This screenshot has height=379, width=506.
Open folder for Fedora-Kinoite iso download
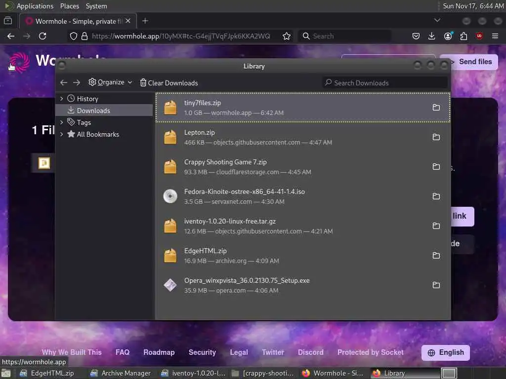436,196
